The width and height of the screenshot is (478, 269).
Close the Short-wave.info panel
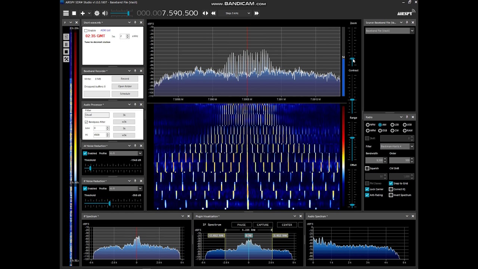click(x=141, y=22)
